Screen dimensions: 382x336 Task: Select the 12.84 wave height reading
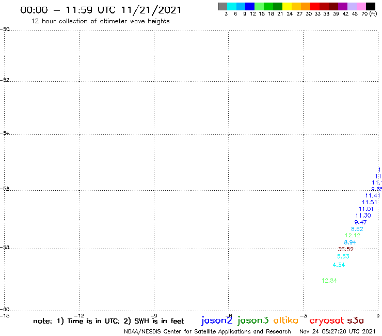[x=329, y=281]
